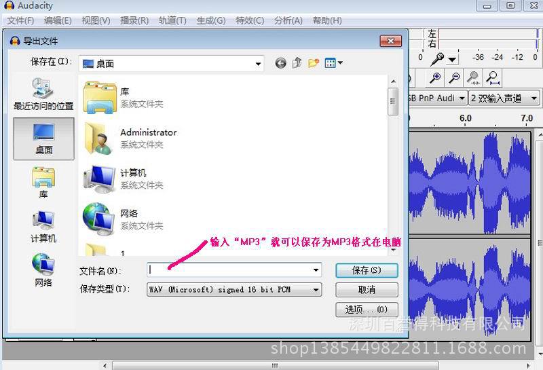Click Audacity horizontal scrollbar thumb

276,365
